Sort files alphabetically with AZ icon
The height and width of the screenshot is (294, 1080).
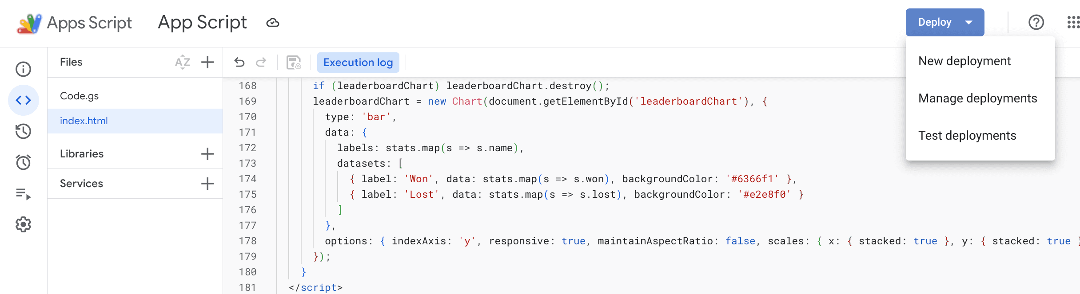coord(182,63)
